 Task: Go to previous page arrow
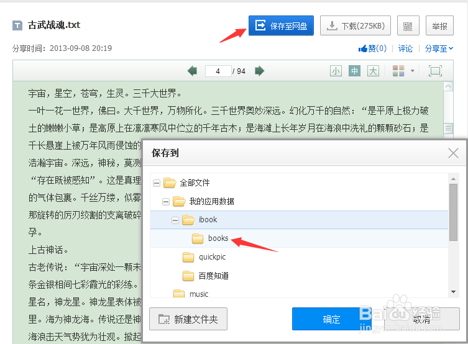coord(192,71)
